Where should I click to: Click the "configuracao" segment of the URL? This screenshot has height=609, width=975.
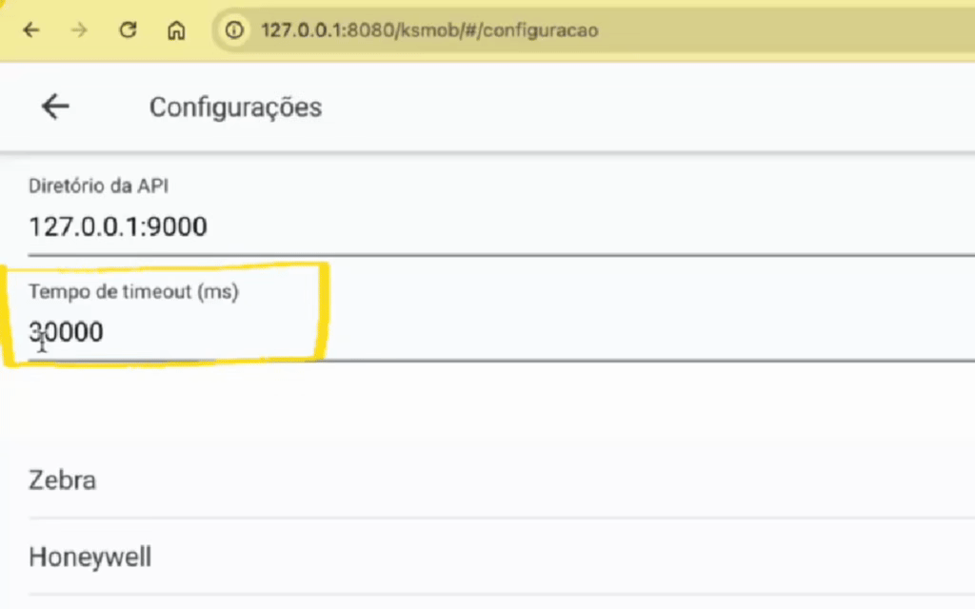544,30
